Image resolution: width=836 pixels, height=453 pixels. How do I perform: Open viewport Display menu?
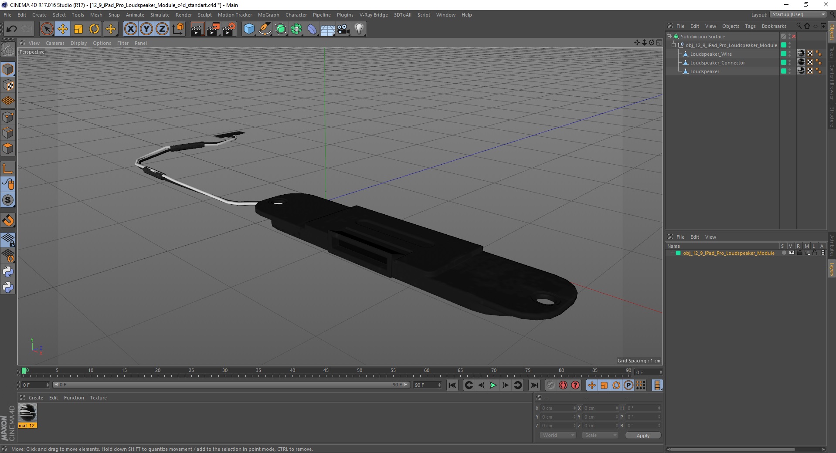[x=78, y=43]
